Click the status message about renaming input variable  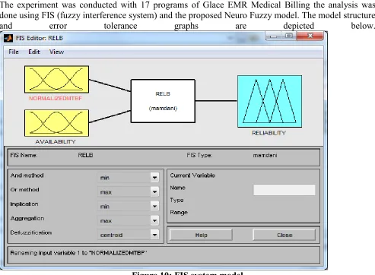(x=78, y=253)
